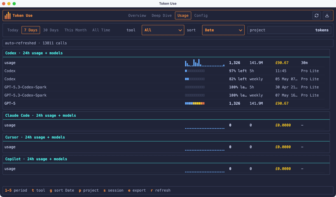Open the Overview tab
336x197 pixels.
[137, 16]
